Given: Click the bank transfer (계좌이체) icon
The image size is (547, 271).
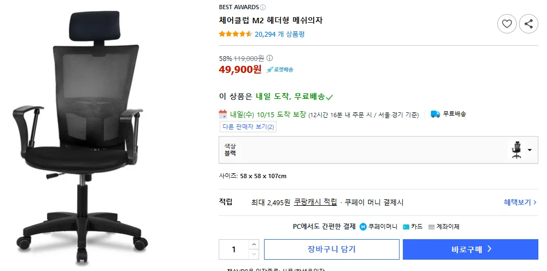Looking at the screenshot, I should (431, 227).
